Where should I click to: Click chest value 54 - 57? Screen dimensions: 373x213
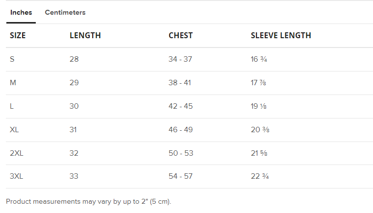pyautogui.click(x=180, y=176)
